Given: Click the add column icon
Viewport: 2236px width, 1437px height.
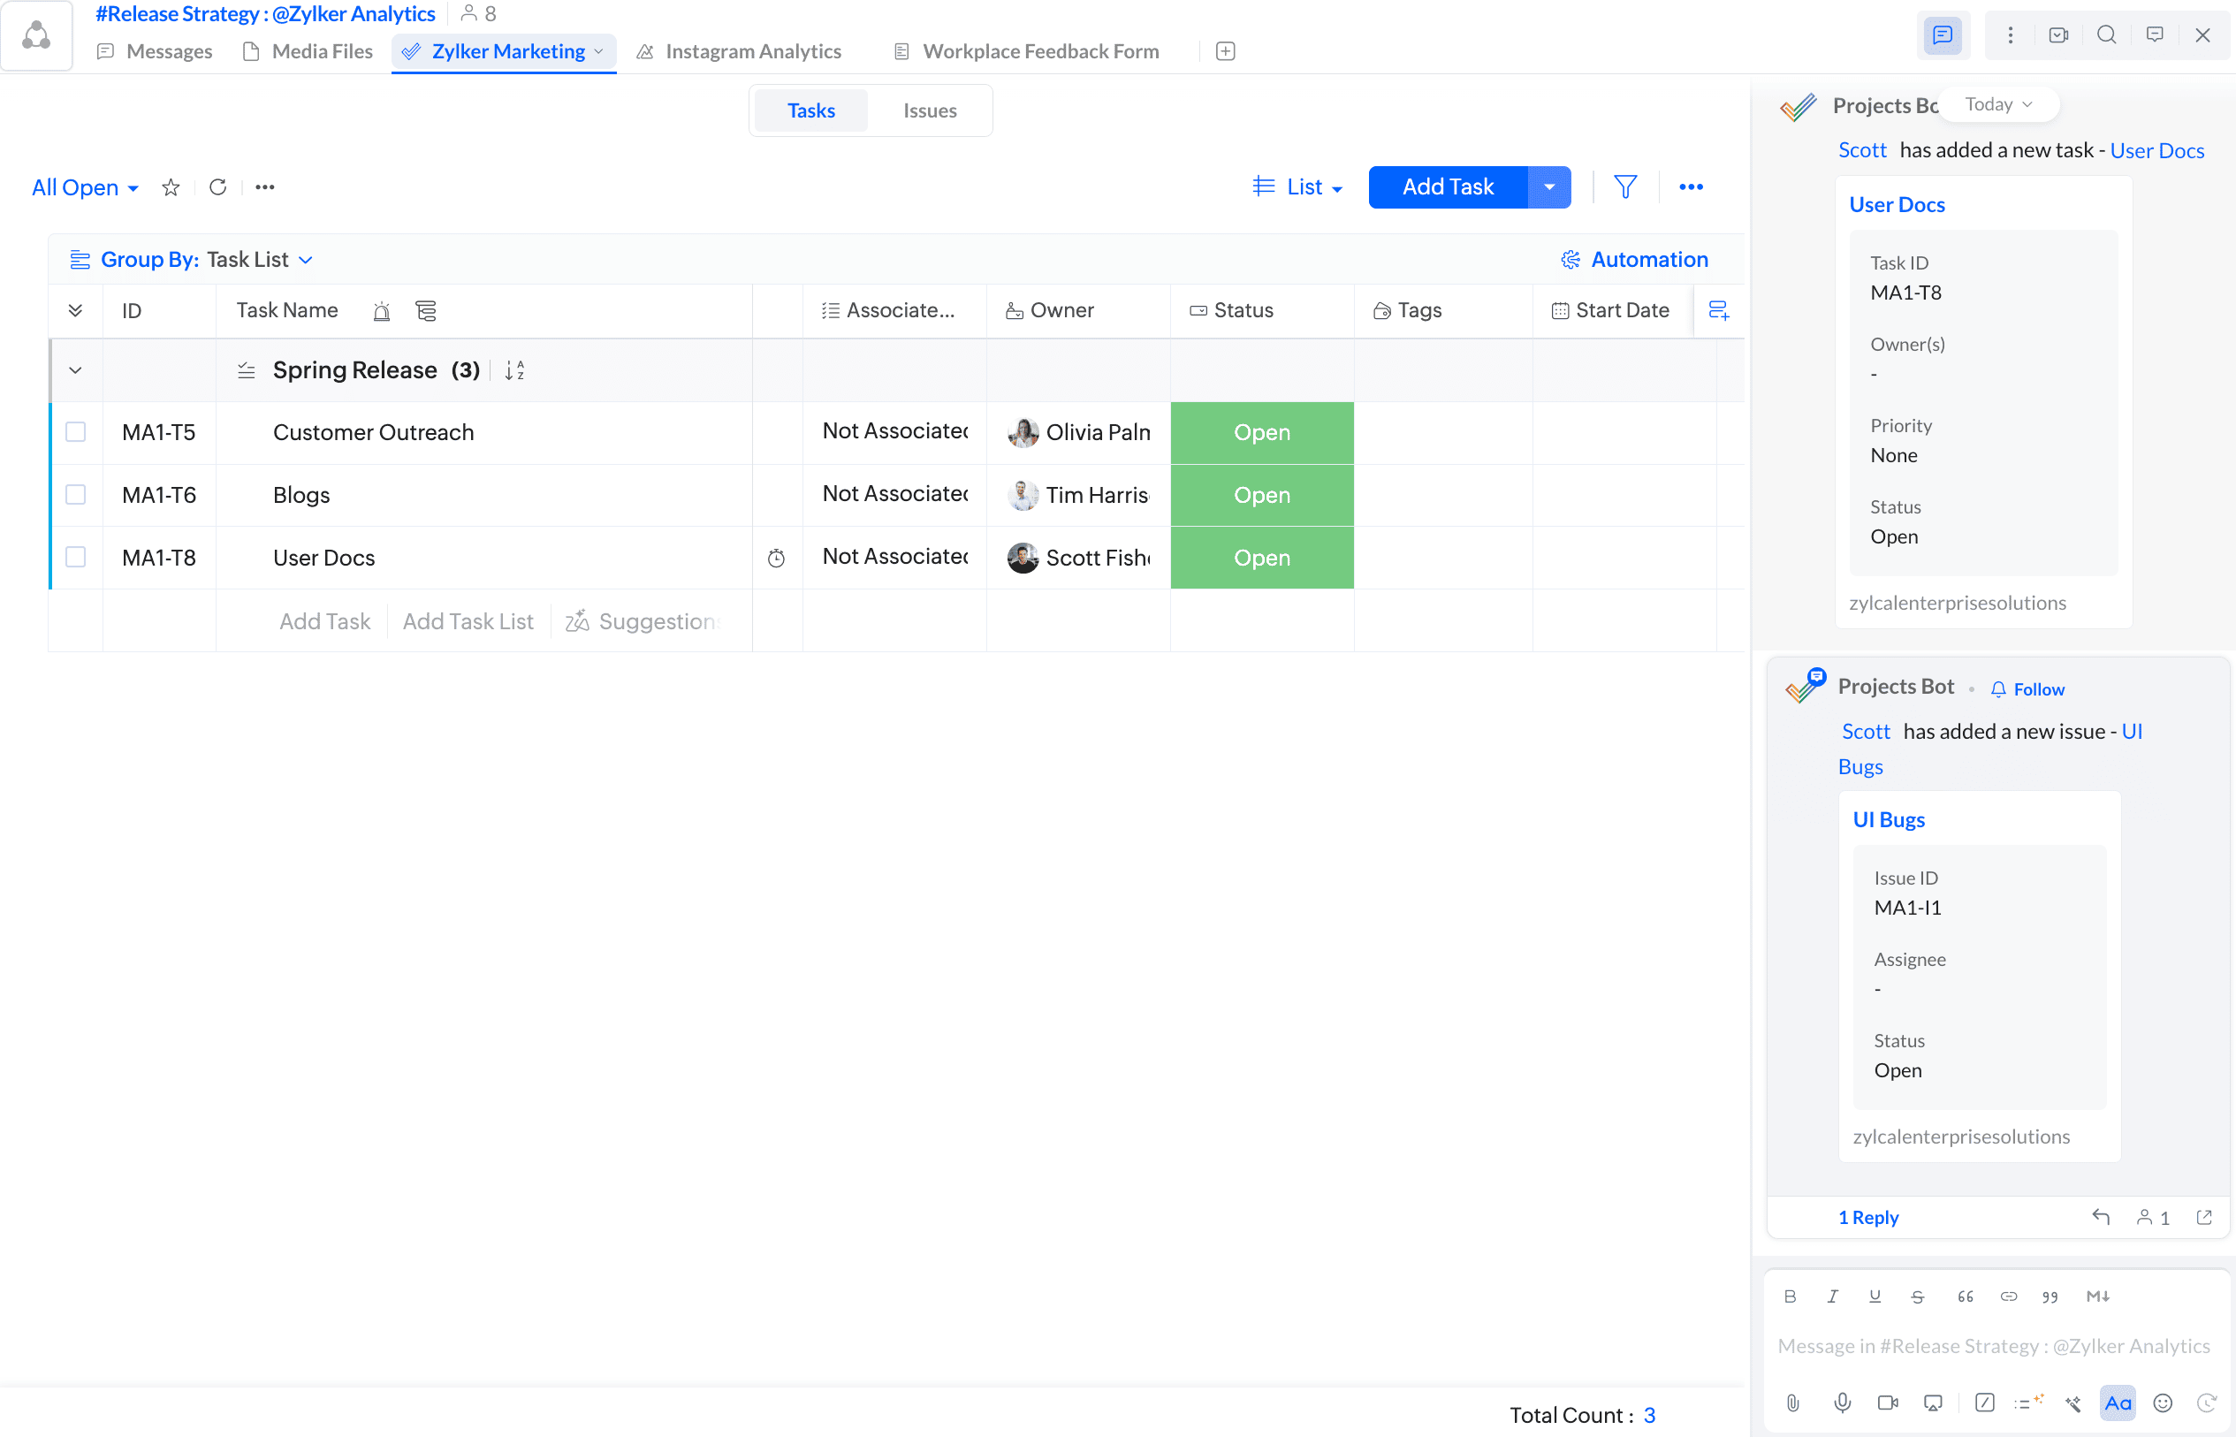Looking at the screenshot, I should coord(1718,310).
